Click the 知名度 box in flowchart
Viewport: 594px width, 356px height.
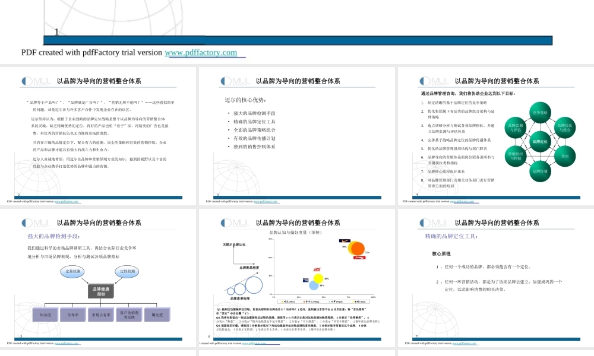pos(46,314)
